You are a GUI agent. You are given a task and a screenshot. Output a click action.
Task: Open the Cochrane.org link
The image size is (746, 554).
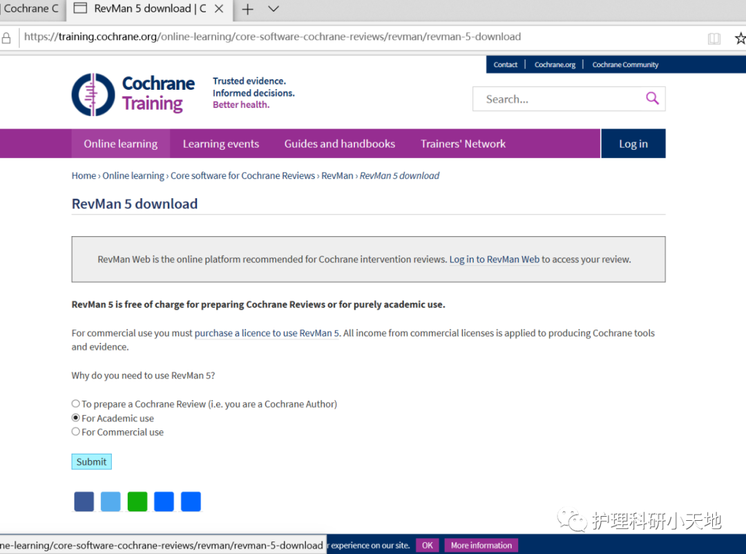555,65
